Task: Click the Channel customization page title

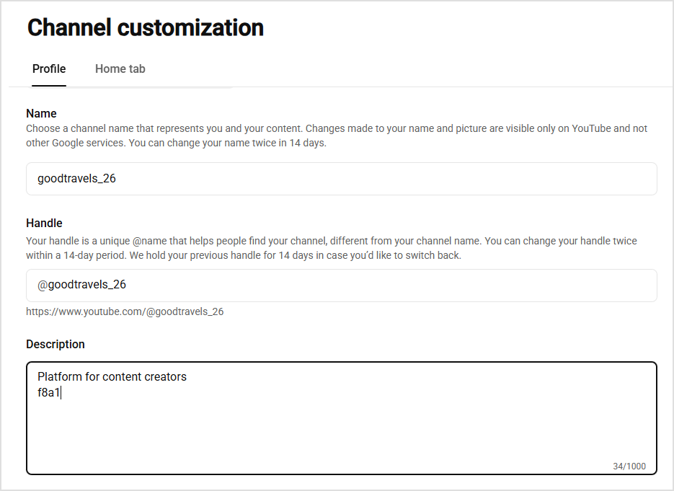Action: 146,27
